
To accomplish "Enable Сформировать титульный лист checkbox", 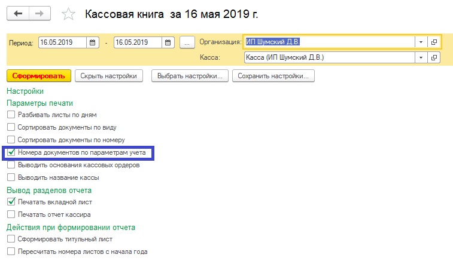I will point(11,239).
